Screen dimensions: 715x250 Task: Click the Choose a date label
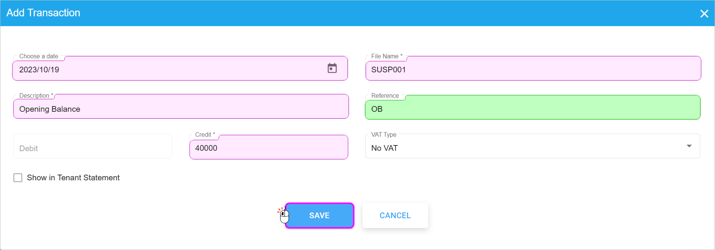(39, 56)
